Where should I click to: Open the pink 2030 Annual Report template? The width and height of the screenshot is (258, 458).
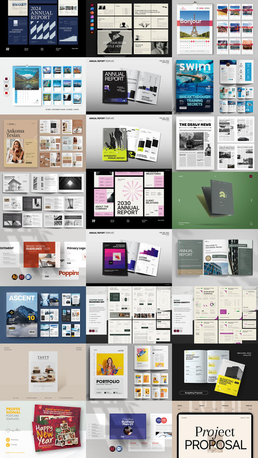point(129,200)
